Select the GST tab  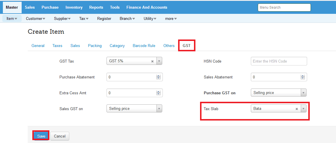tap(186, 46)
